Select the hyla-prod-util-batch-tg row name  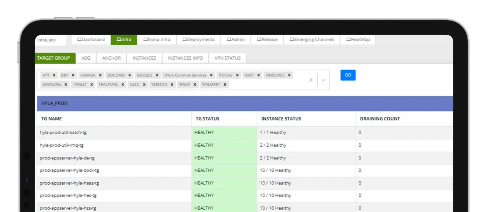pos(63,132)
